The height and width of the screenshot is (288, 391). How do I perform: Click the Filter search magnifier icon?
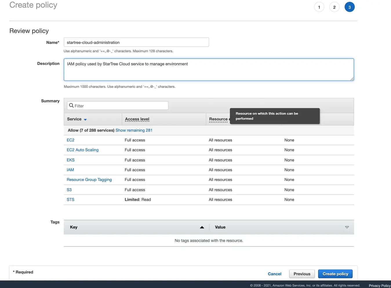click(x=71, y=106)
